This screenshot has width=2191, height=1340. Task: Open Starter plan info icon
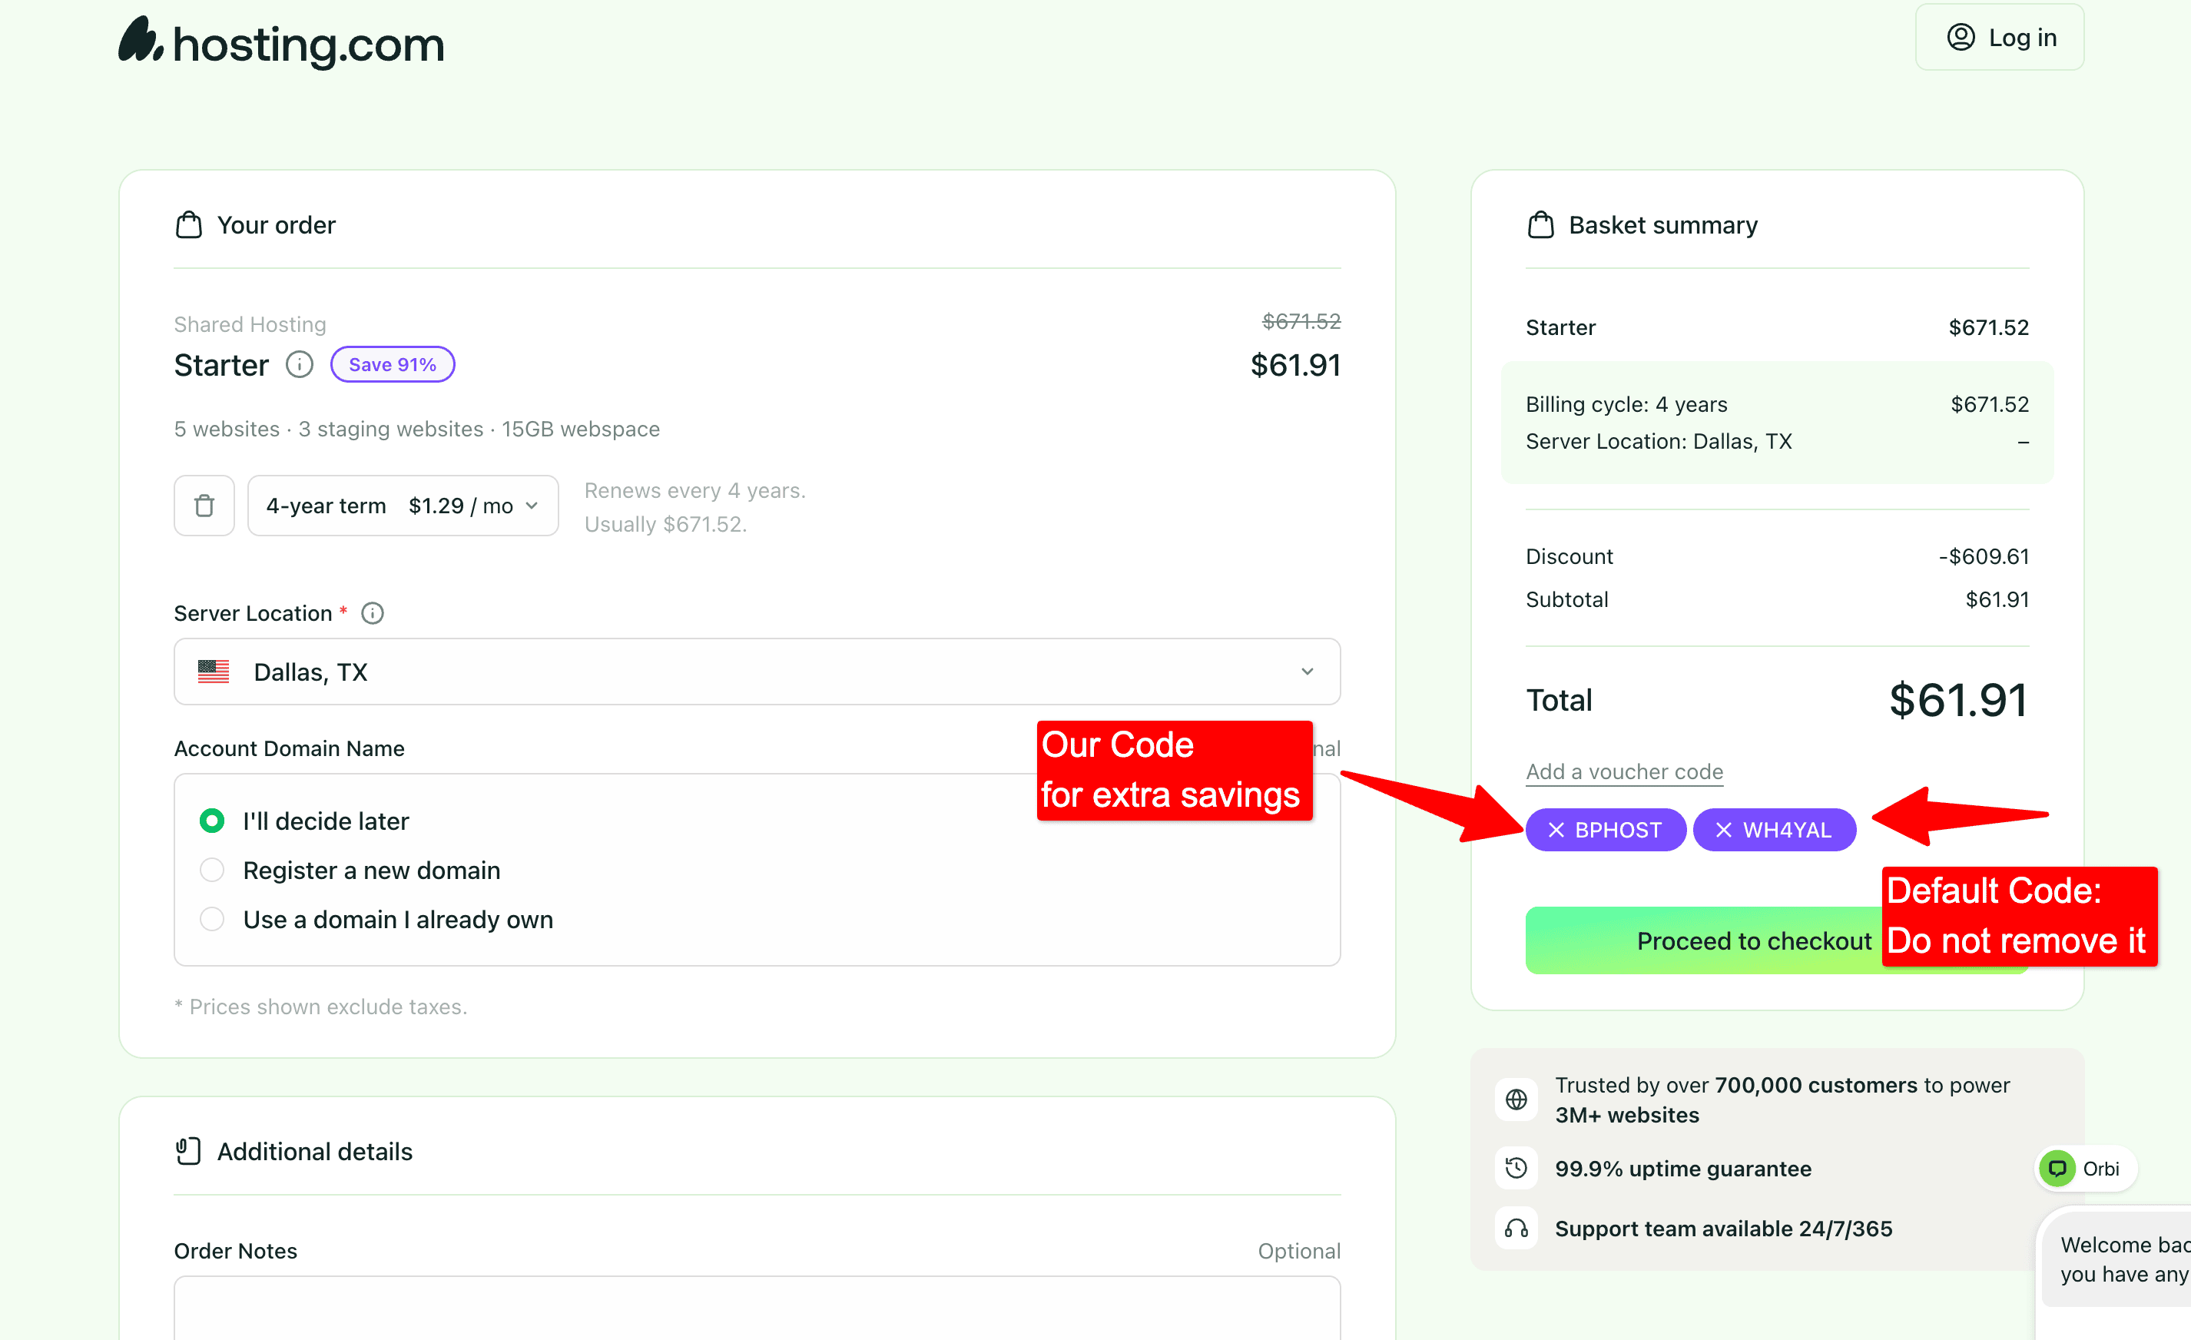pyautogui.click(x=300, y=364)
